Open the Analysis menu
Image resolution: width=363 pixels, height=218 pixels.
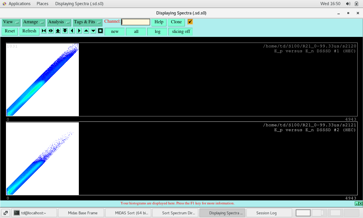tap(59, 22)
